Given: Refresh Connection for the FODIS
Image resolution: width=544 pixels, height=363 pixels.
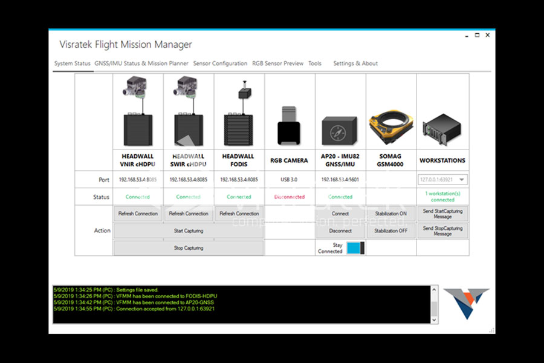Looking at the screenshot, I should (x=239, y=214).
